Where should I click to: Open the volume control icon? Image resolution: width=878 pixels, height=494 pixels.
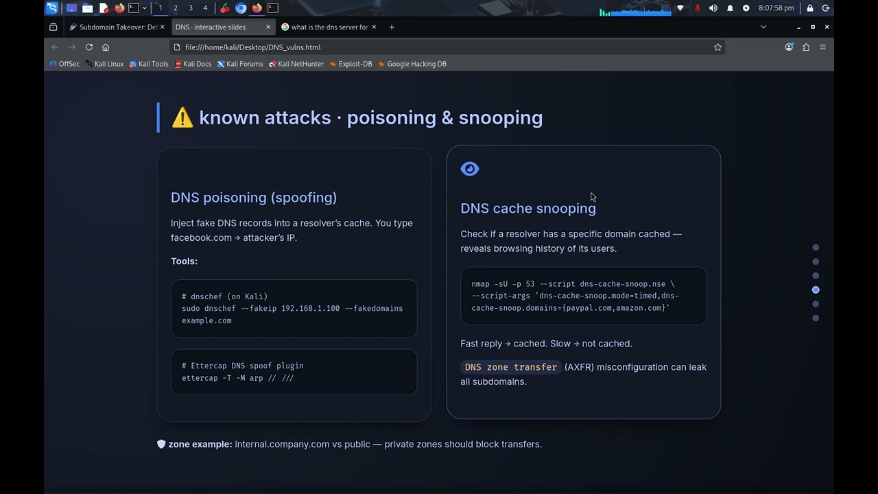[713, 8]
